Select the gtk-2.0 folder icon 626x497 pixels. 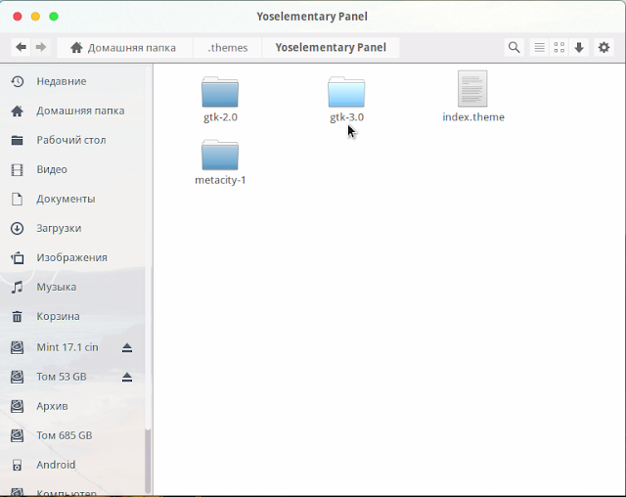(220, 92)
